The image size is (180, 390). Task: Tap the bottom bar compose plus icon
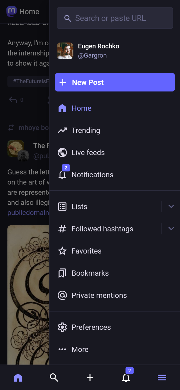[x=90, y=378]
